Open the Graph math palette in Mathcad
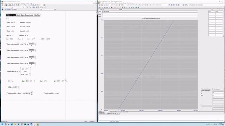 click(4, 9)
